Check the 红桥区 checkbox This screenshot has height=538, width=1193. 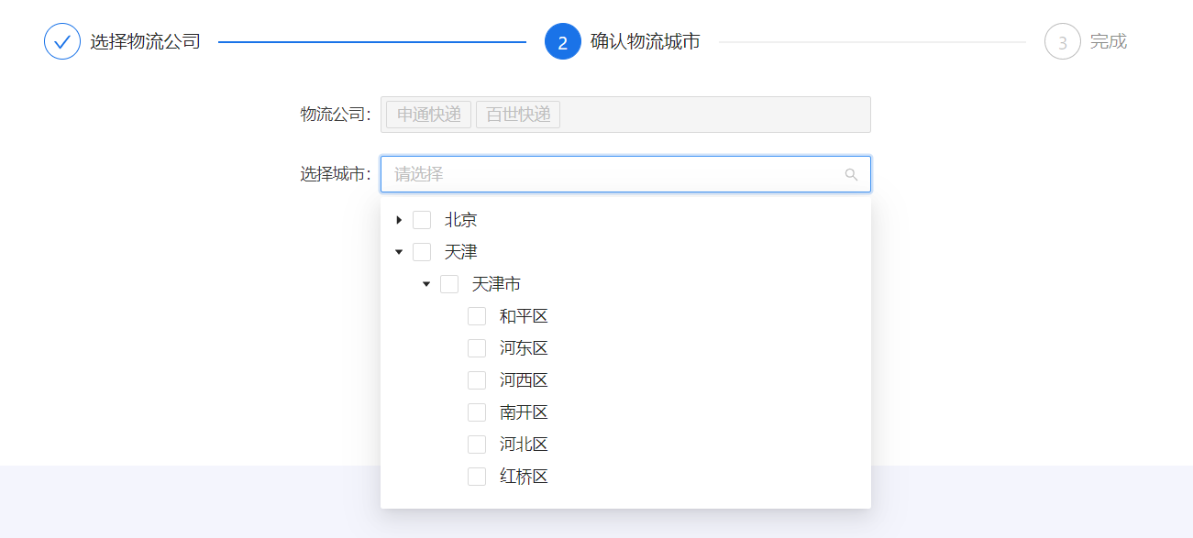click(477, 477)
